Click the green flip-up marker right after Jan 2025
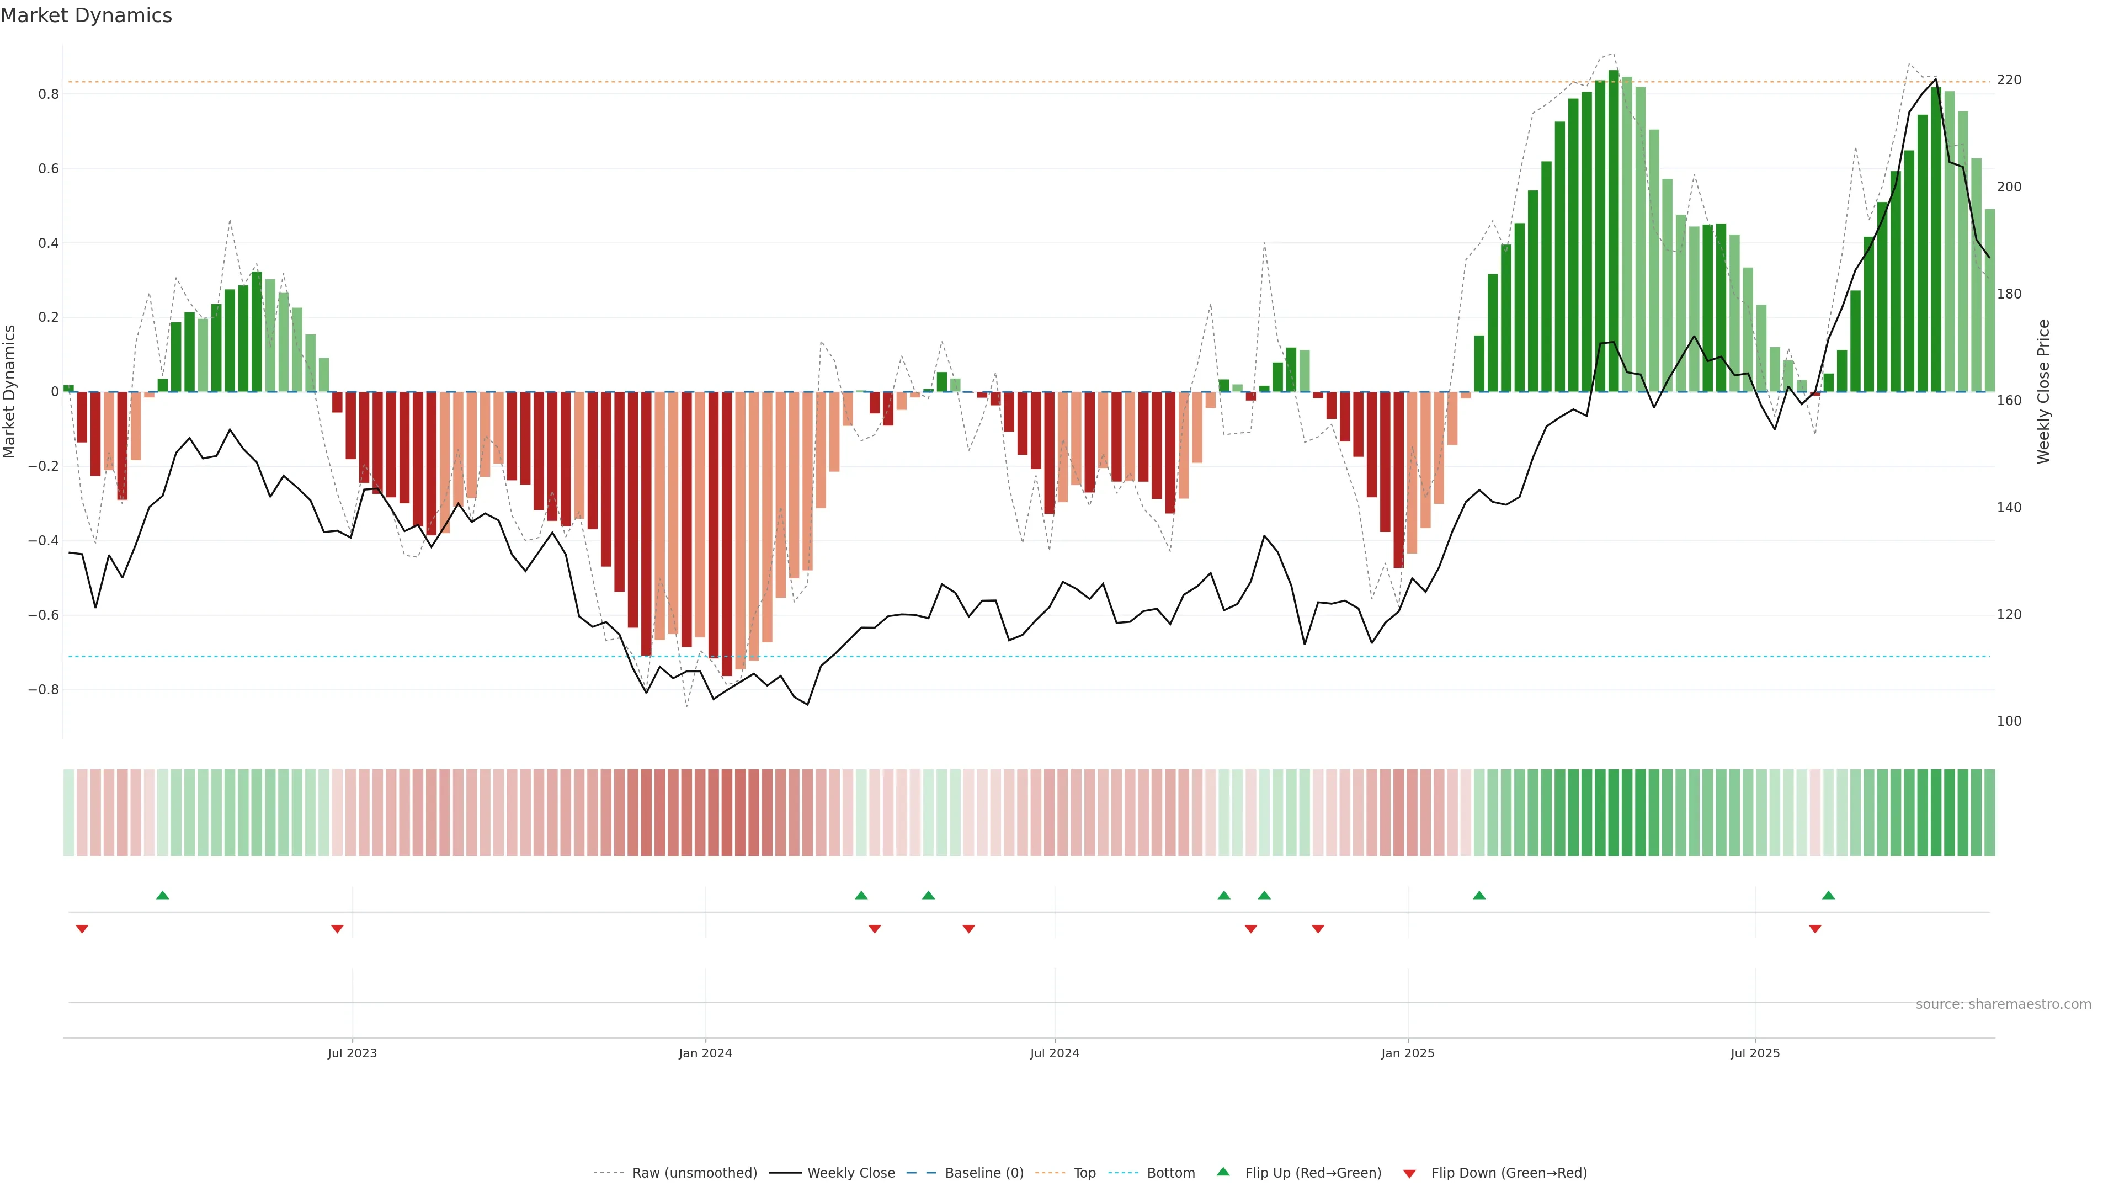2119x1192 pixels. 1479,895
